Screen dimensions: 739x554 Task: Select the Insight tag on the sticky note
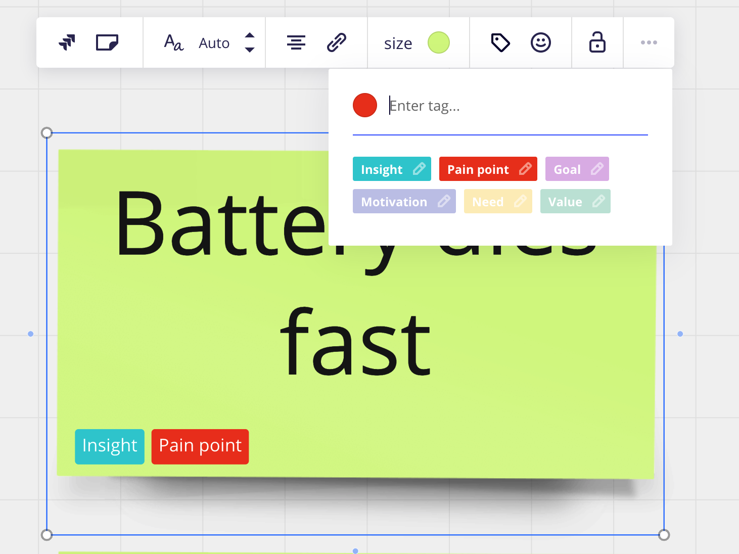[x=110, y=447]
